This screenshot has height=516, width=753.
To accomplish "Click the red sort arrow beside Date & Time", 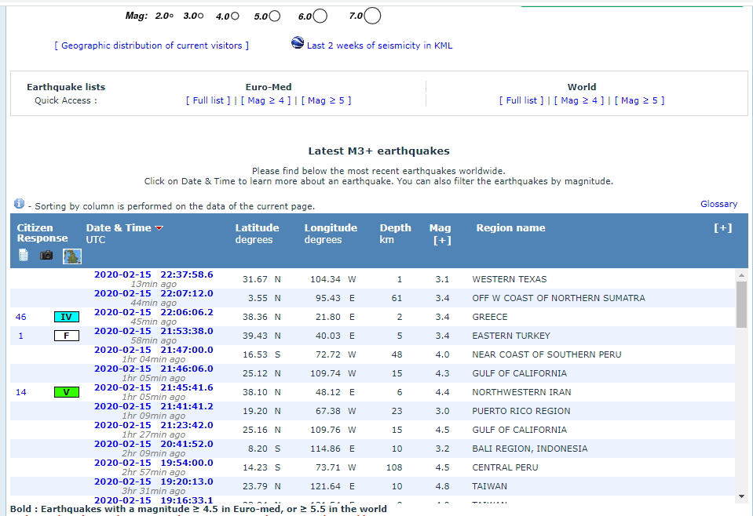I will click(x=159, y=228).
